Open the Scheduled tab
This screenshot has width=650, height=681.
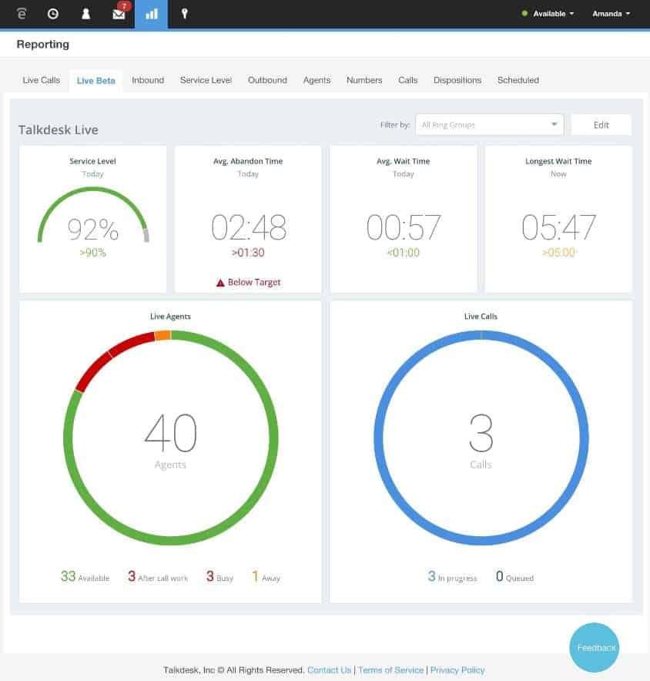click(x=518, y=80)
